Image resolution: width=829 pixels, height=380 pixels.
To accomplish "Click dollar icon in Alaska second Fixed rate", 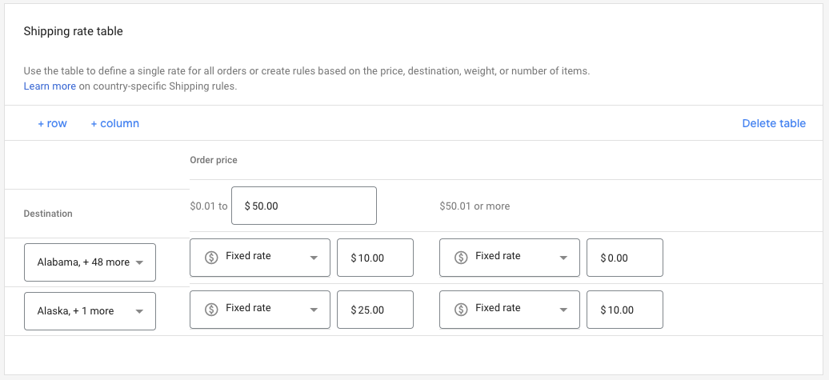I will tap(461, 309).
